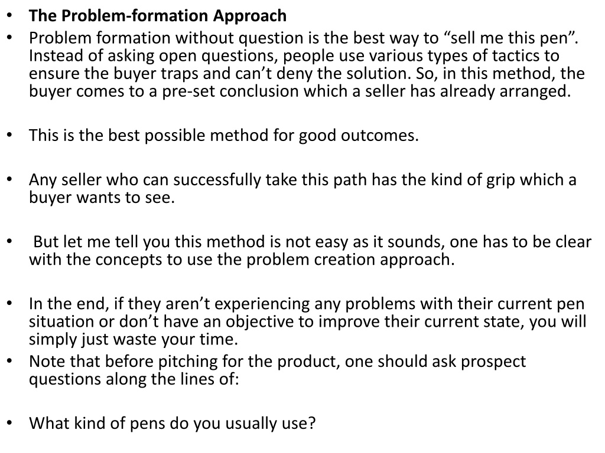Click the words 'pre-set conclusion'
Viewport: 605px width, 453px height.
(x=230, y=91)
